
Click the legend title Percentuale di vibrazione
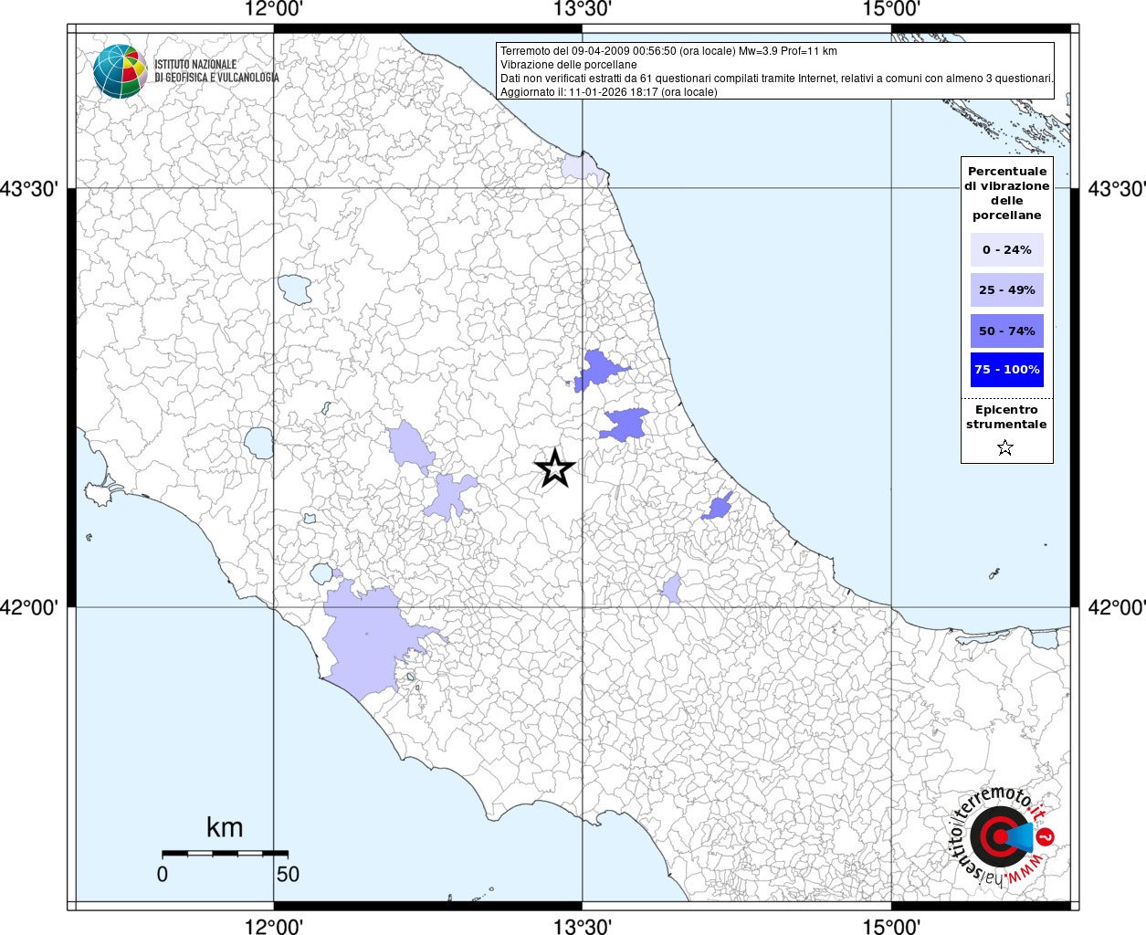coord(1006,193)
